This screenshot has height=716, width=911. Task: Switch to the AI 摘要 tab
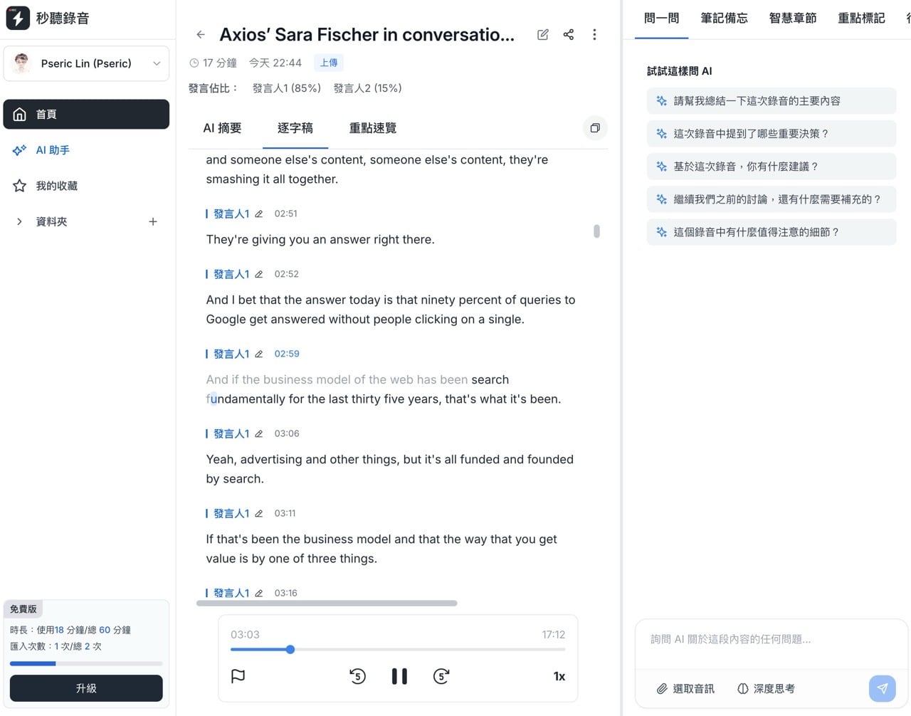click(x=222, y=128)
